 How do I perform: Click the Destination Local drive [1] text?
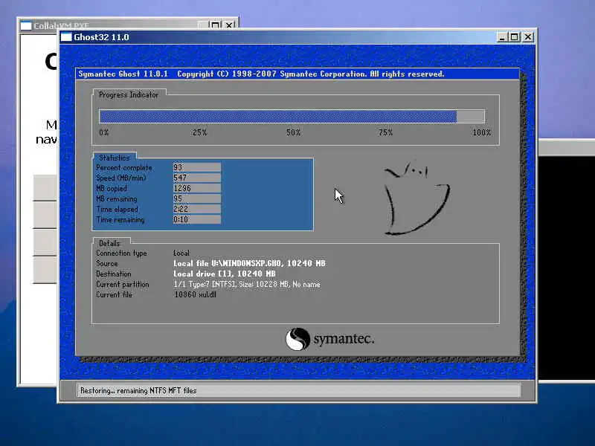coord(225,274)
